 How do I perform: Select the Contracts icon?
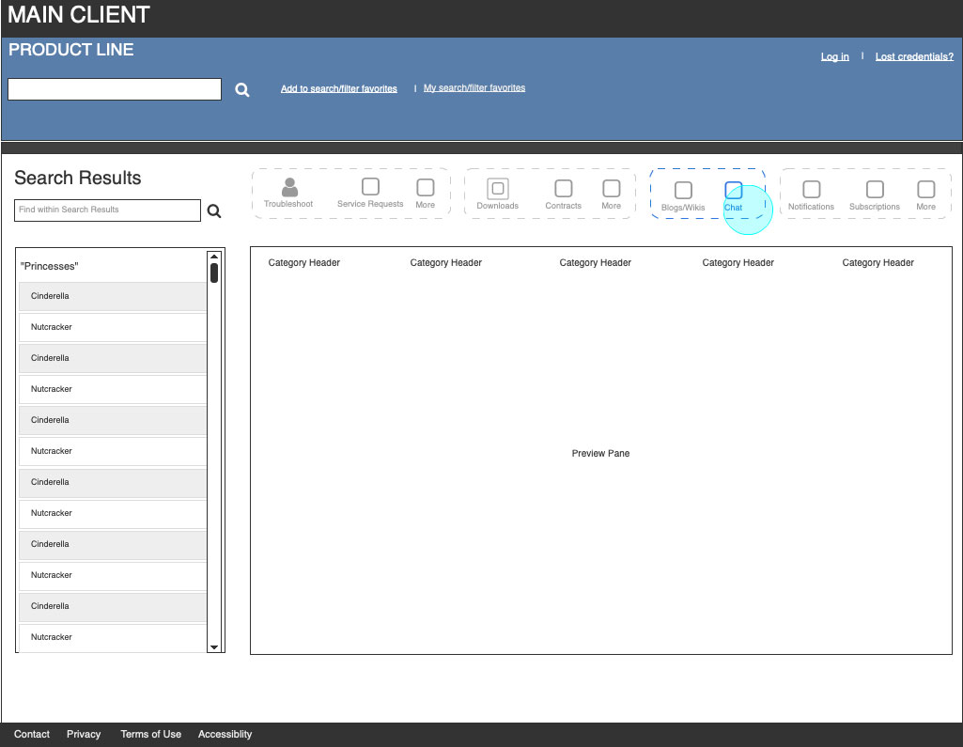pyautogui.click(x=564, y=189)
